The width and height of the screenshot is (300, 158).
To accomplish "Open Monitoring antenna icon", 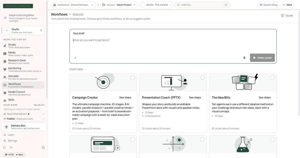I will [5, 69].
